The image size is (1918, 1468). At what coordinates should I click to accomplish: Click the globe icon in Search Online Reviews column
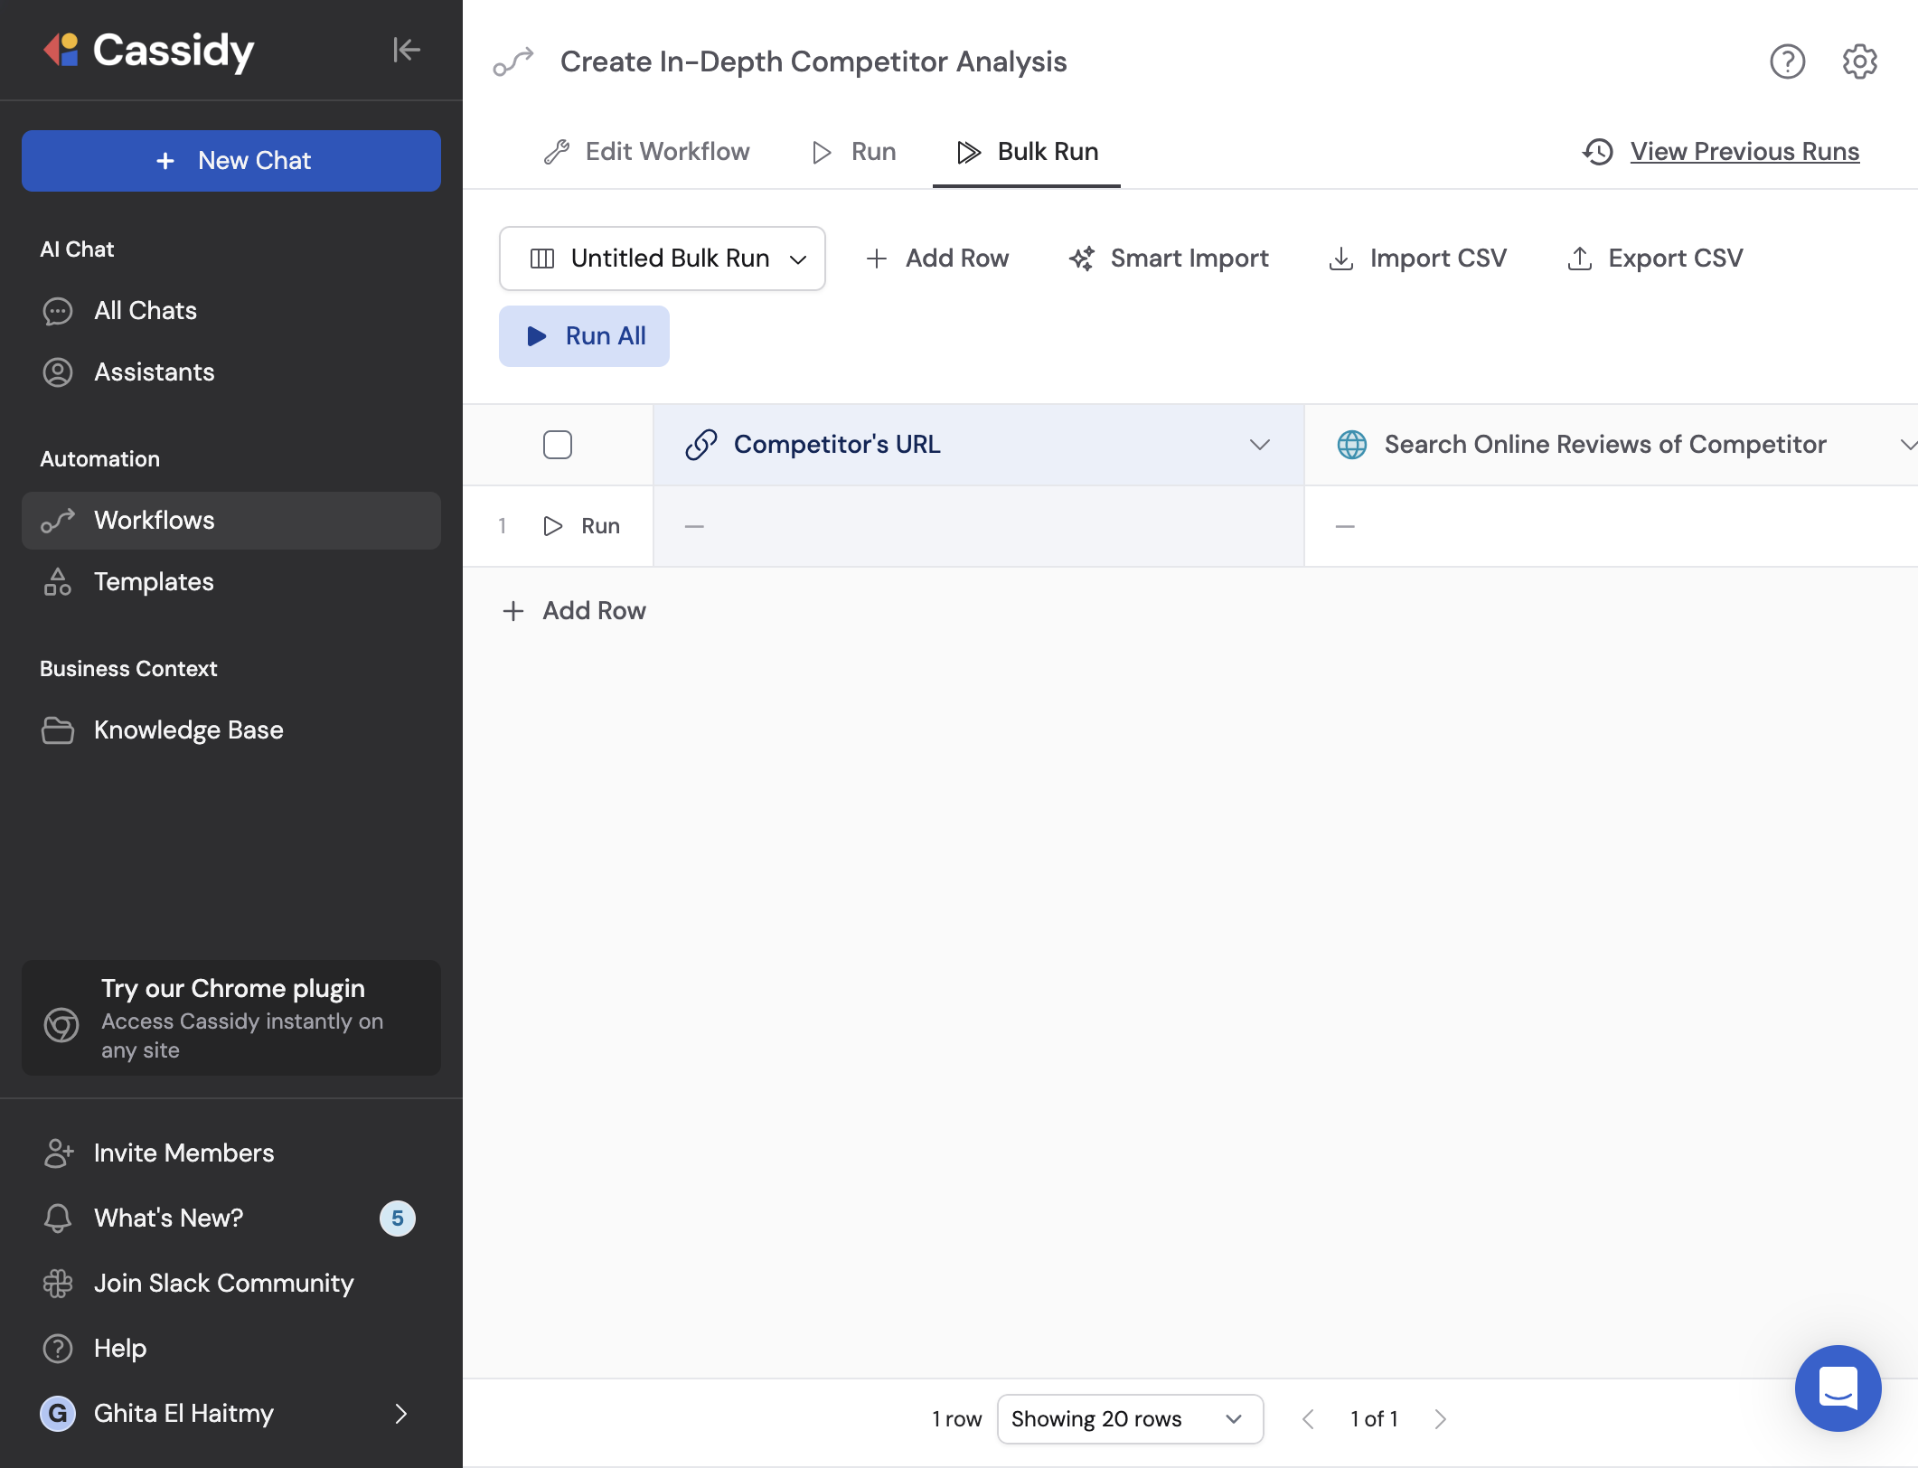[1352, 445]
